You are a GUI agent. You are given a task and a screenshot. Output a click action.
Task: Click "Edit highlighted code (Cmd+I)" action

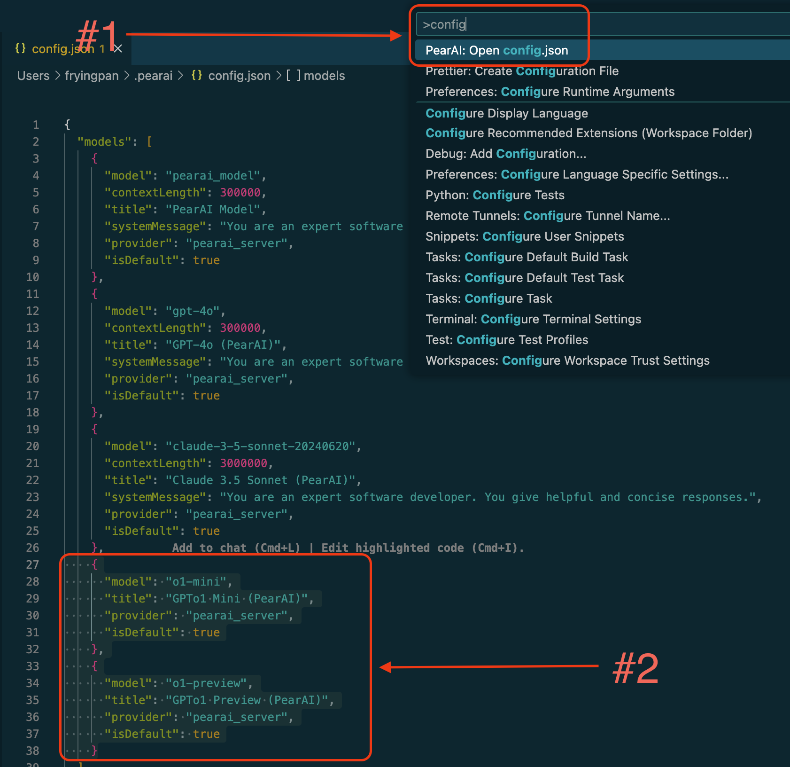[x=422, y=548]
